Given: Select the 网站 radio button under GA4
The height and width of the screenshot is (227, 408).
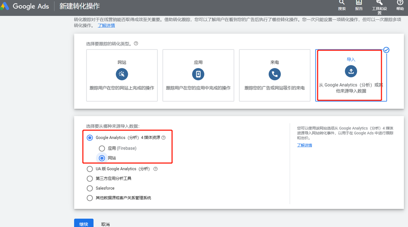Looking at the screenshot, I should (x=102, y=158).
